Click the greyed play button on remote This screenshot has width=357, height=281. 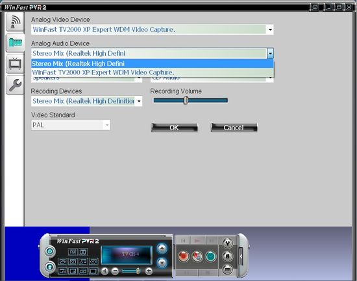coord(197,240)
